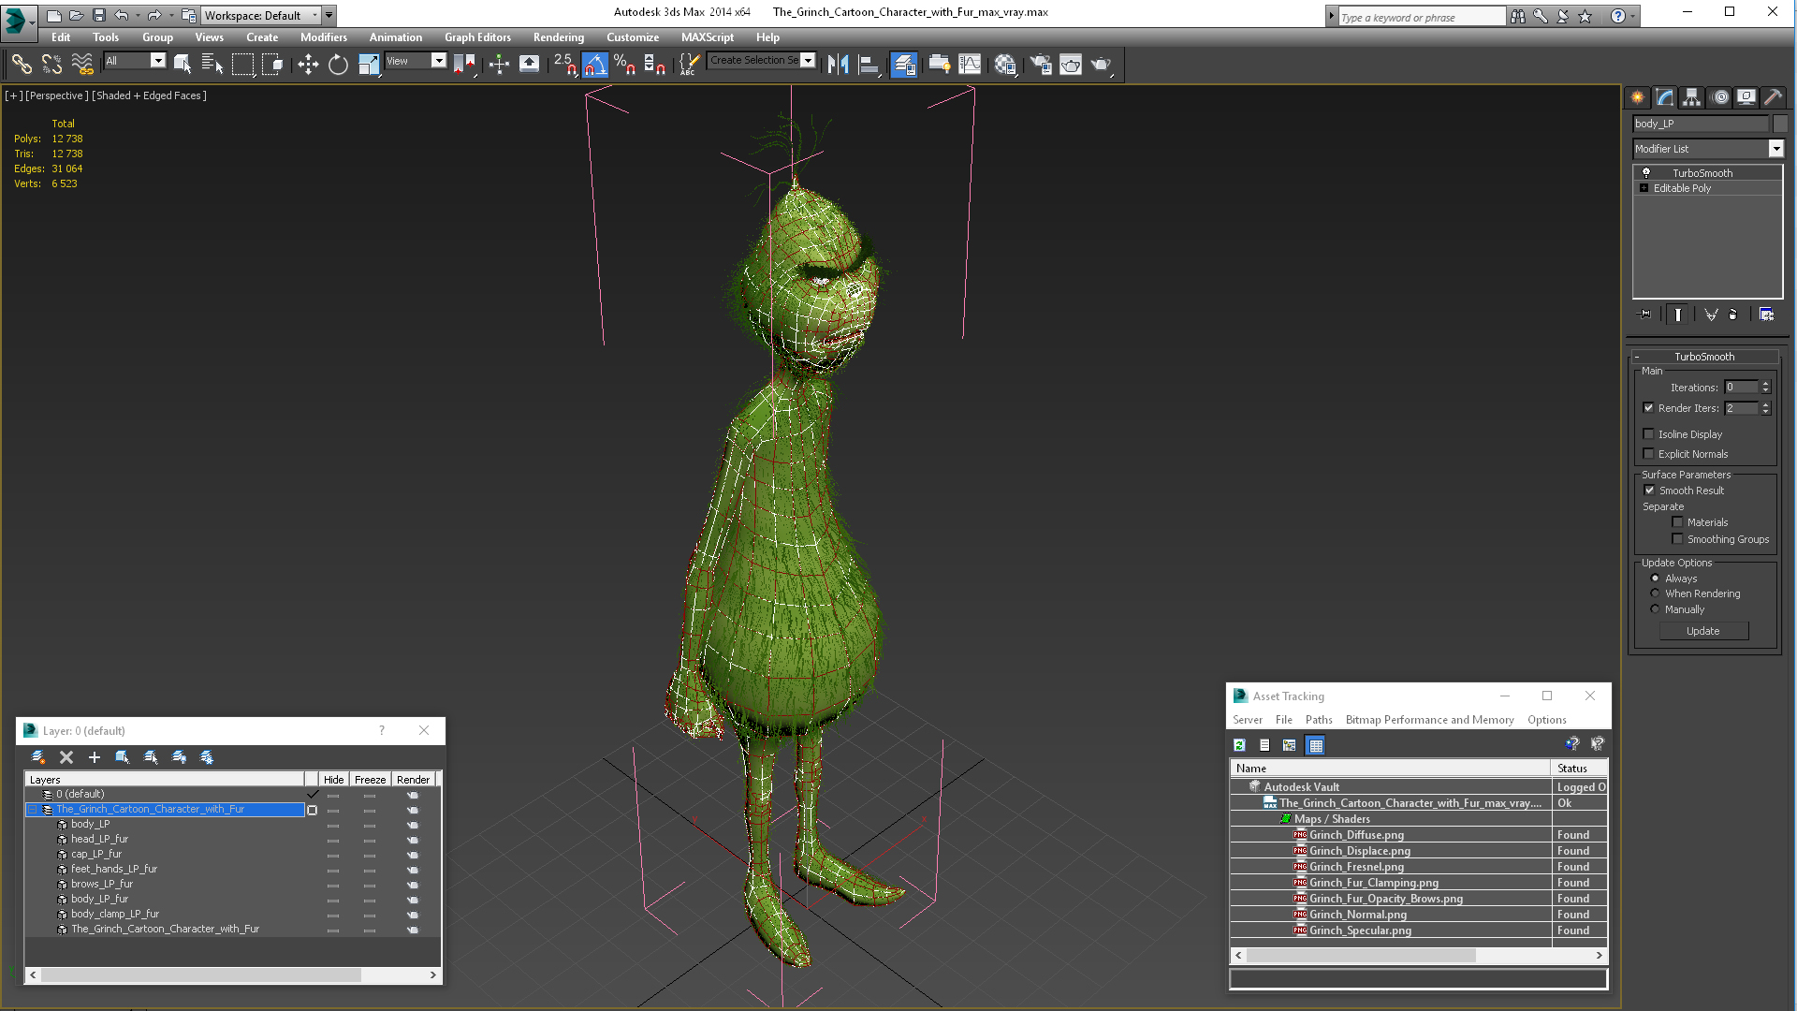This screenshot has height=1011, width=1797.
Task: Activate the Select and Rotate tool
Action: coord(338,64)
